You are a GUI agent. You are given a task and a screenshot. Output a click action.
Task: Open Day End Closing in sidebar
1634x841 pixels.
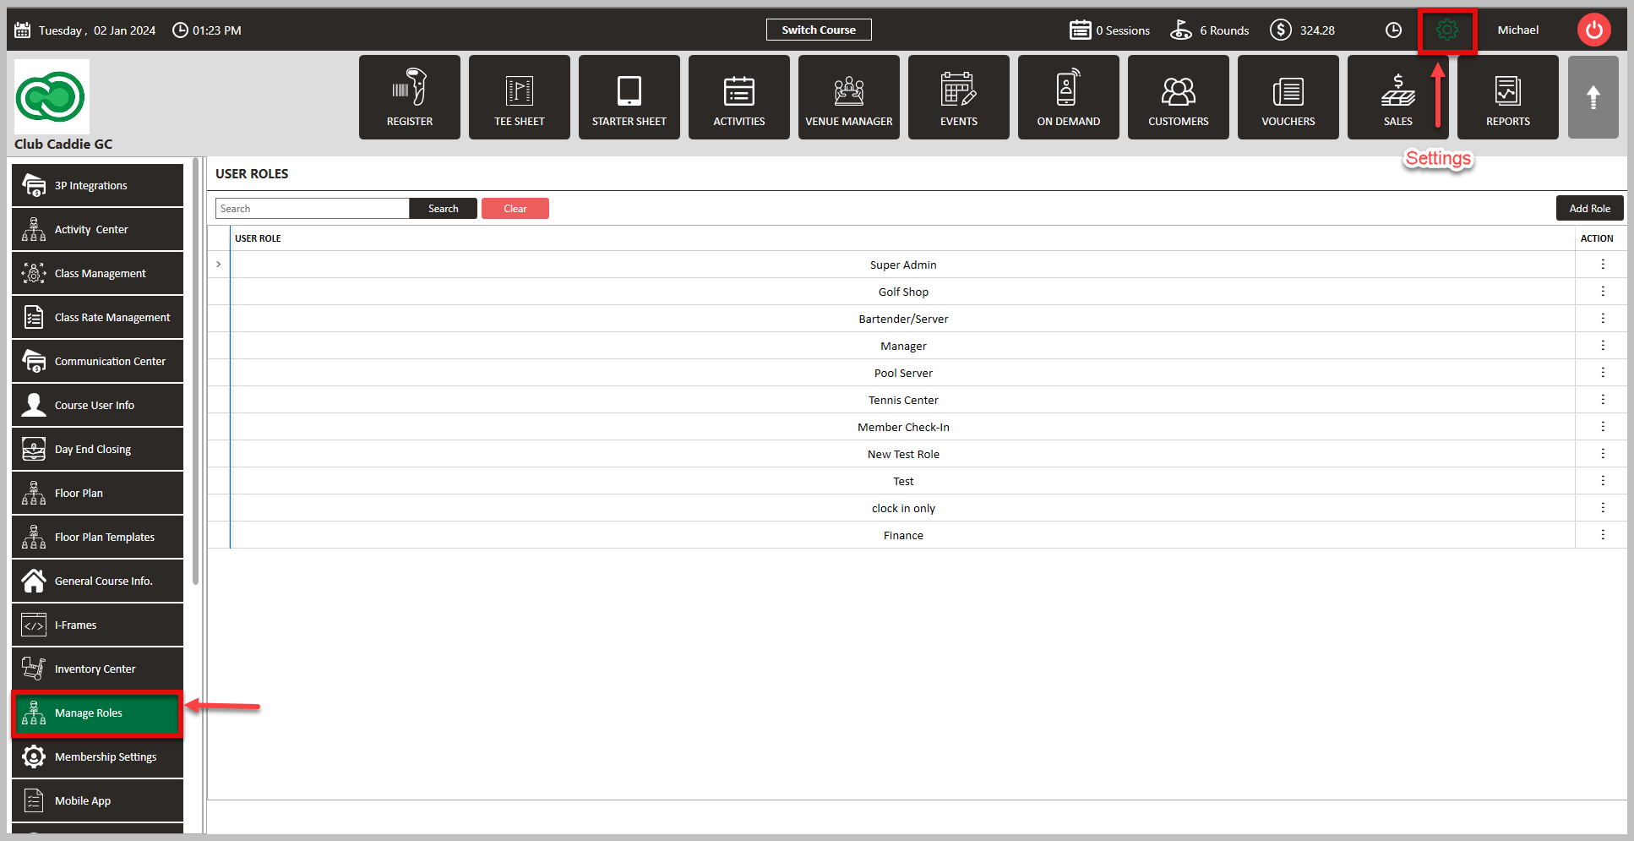(97, 449)
